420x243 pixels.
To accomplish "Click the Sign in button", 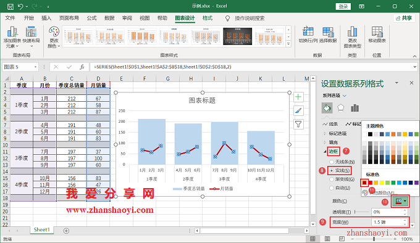I will pyautogui.click(x=343, y=6).
